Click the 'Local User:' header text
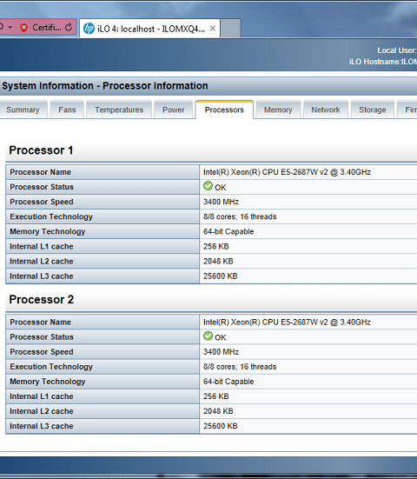Screen dimensions: 417x479 [397, 50]
